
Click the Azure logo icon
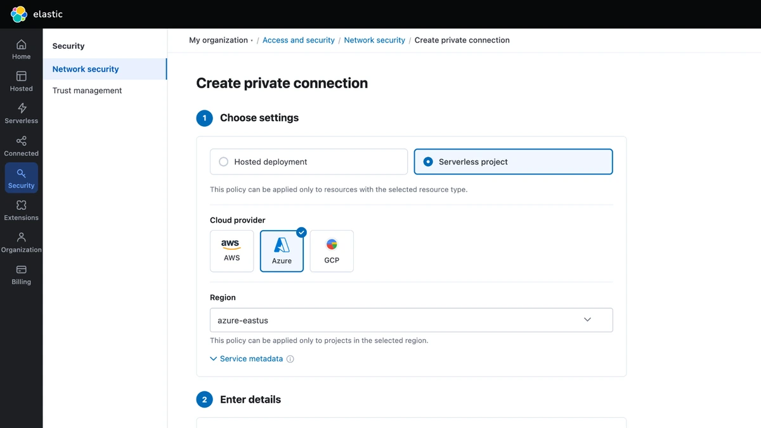click(282, 245)
